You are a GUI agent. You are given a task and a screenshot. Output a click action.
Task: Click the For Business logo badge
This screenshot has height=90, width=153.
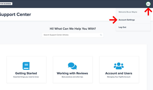pos(6,4)
